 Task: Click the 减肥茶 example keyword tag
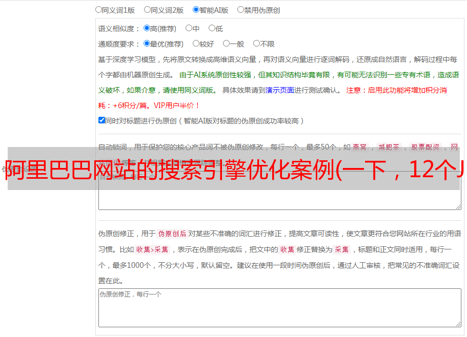(x=389, y=147)
